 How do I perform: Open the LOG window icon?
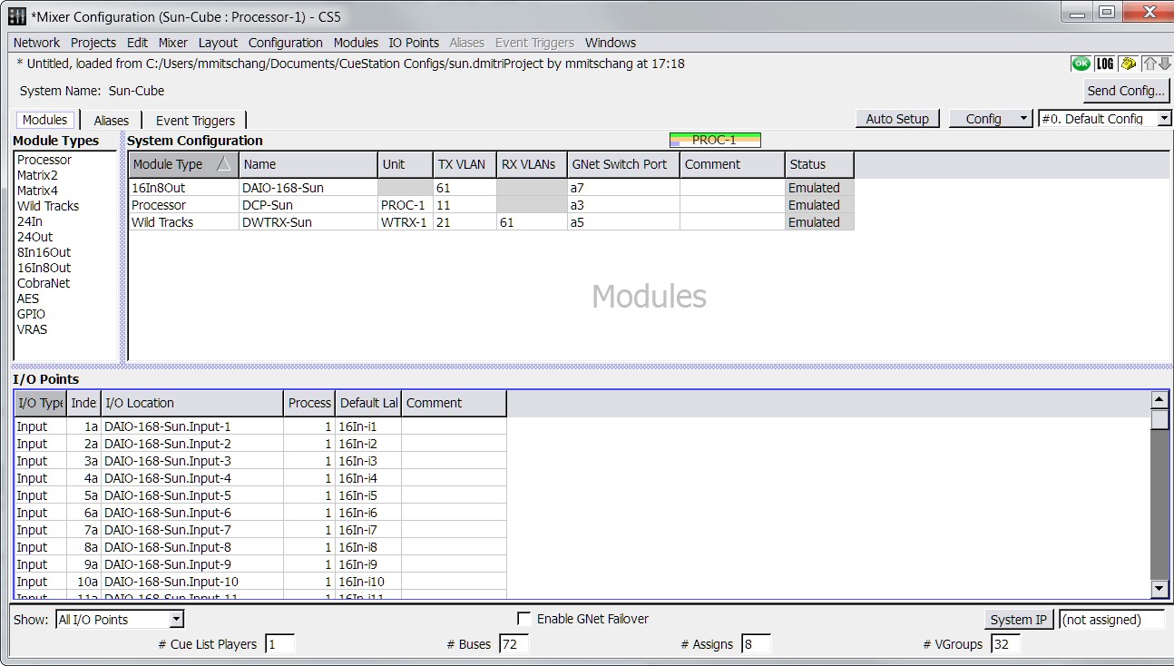[x=1104, y=64]
